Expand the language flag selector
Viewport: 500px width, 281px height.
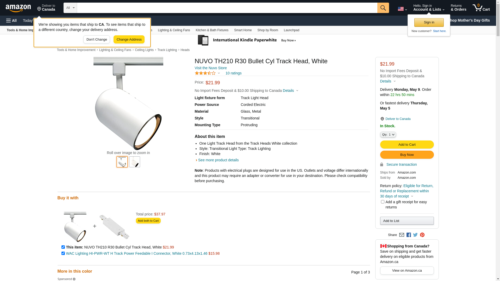point(402,9)
